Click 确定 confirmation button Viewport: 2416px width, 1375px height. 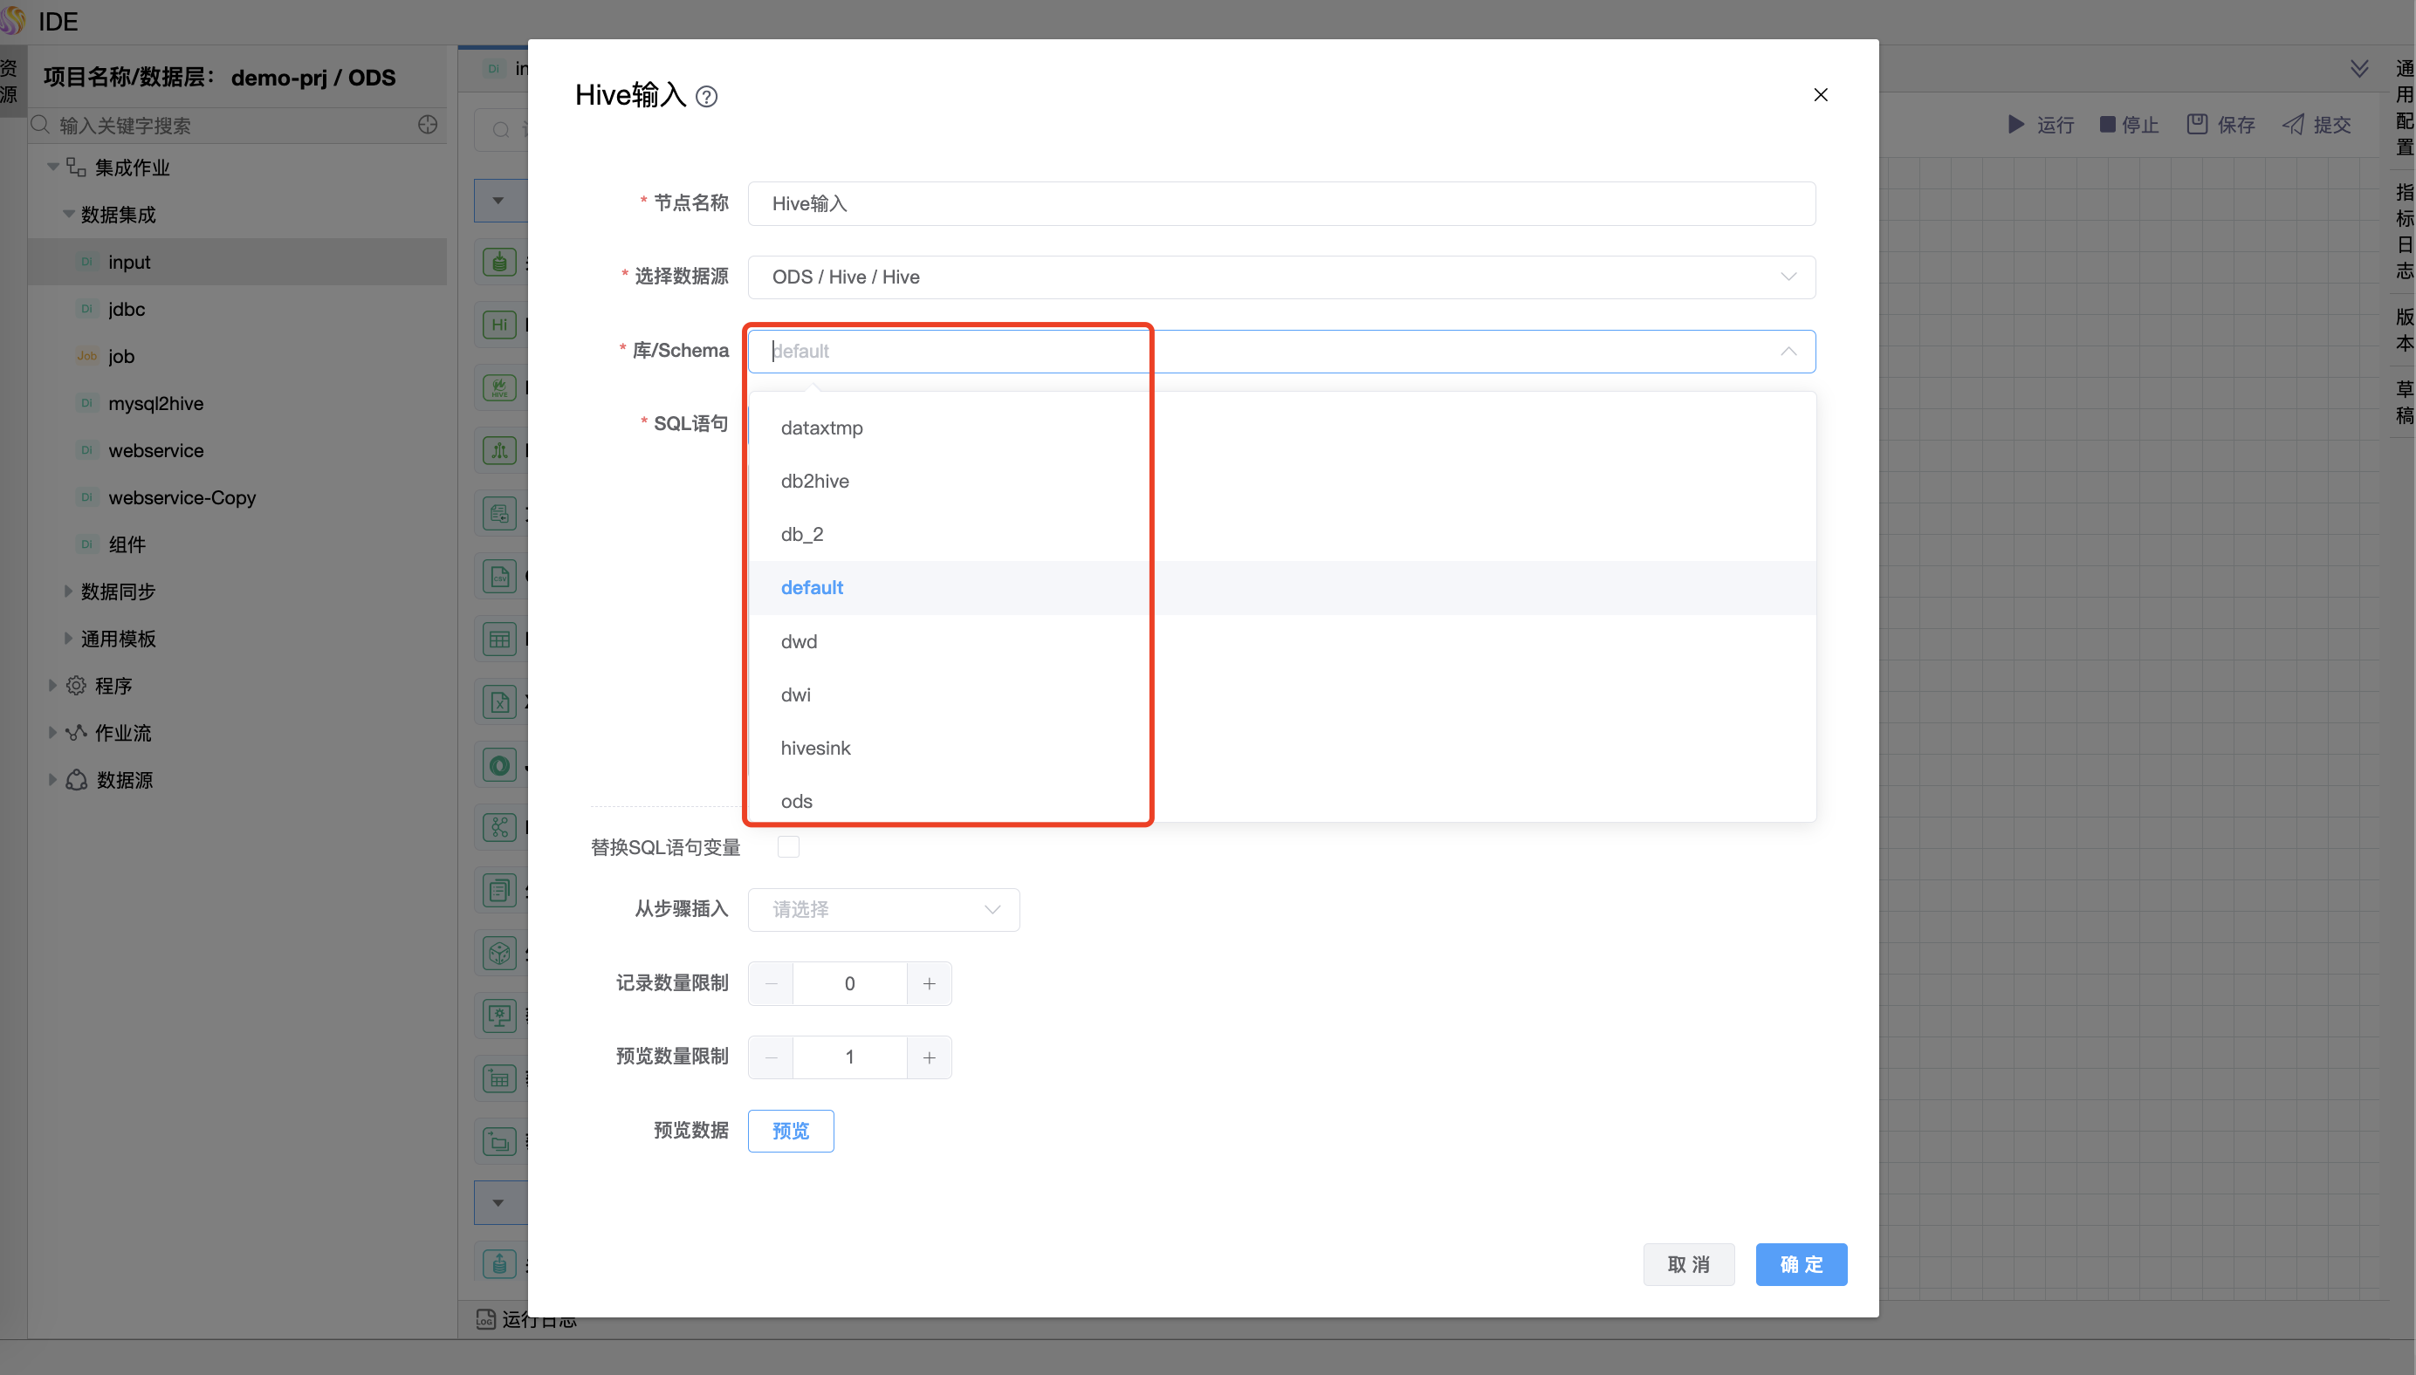(x=1801, y=1264)
